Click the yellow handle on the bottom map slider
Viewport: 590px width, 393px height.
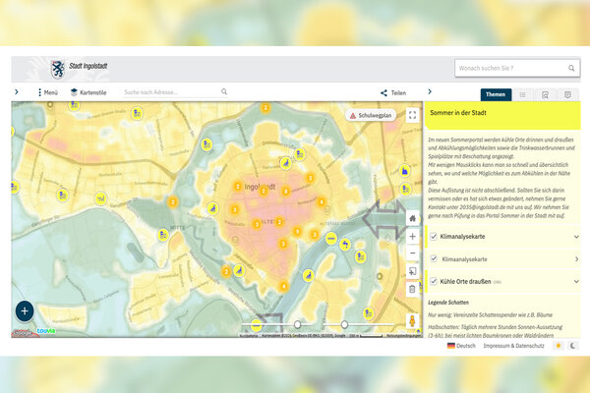coord(257,324)
